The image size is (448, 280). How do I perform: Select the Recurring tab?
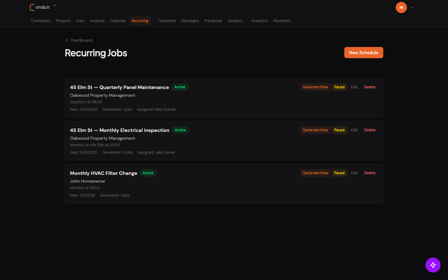pyautogui.click(x=140, y=21)
